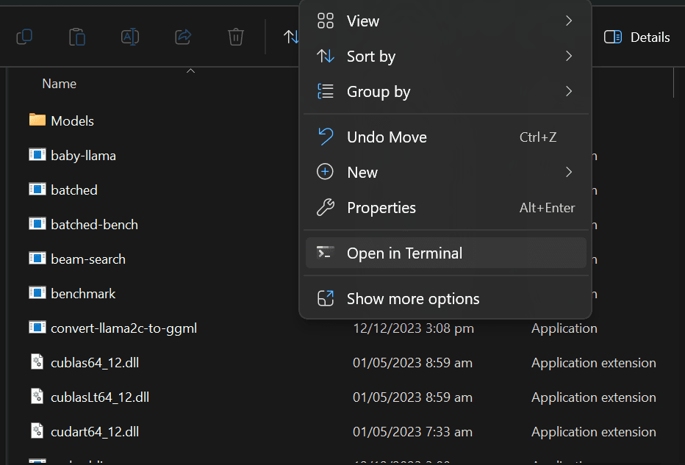This screenshot has width=685, height=465.
Task: Click Application extension type of cublas64_12.dll
Action: point(594,362)
